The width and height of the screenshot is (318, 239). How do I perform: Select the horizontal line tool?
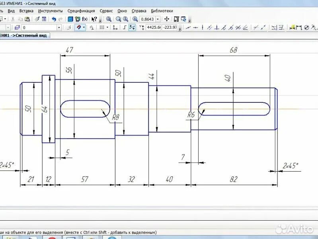click(x=195, y=27)
